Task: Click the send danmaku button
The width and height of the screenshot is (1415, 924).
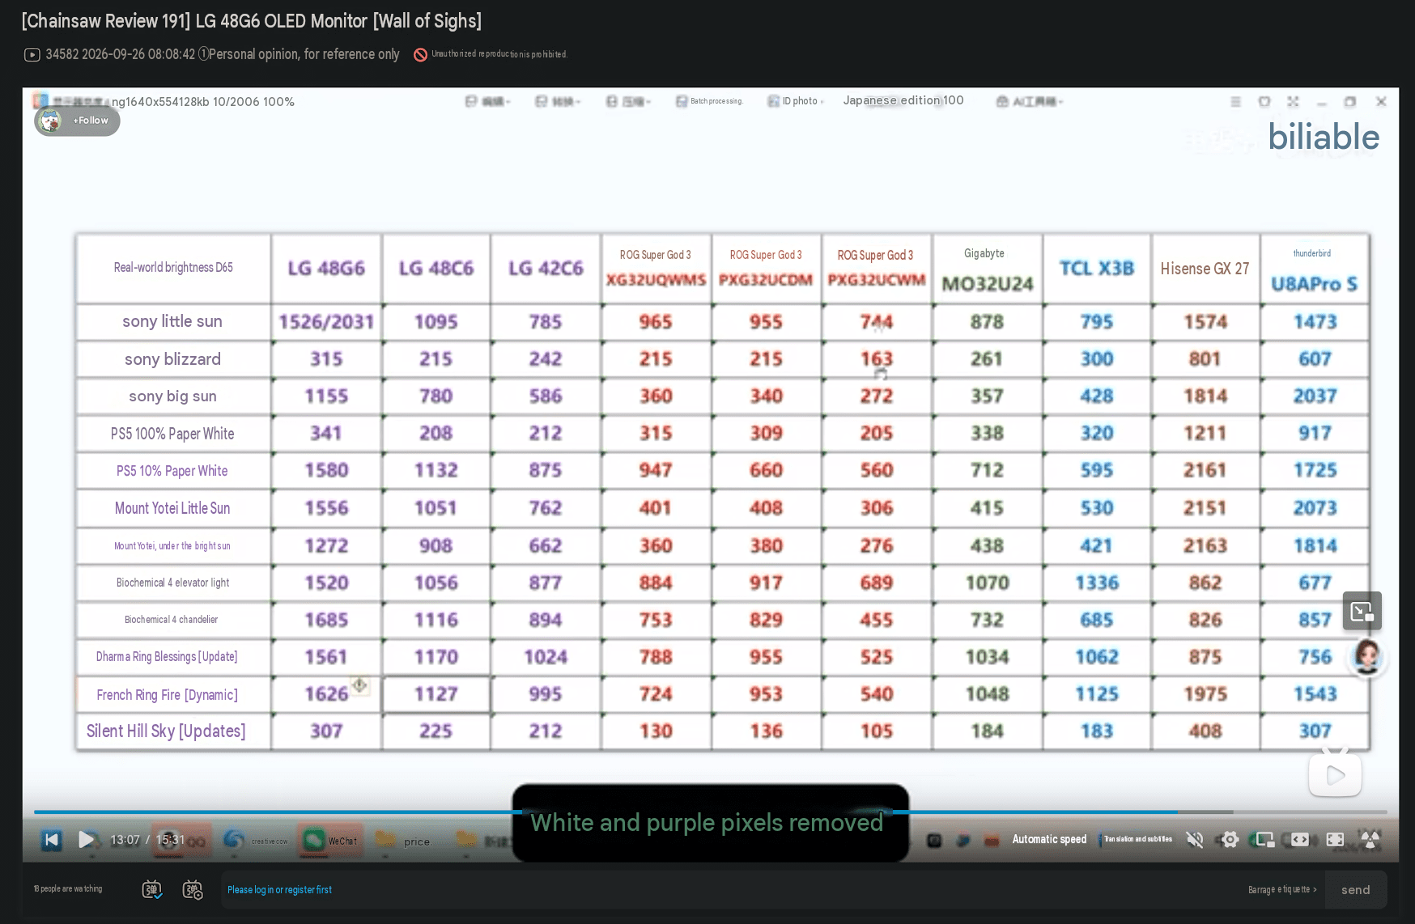Action: 1355,890
